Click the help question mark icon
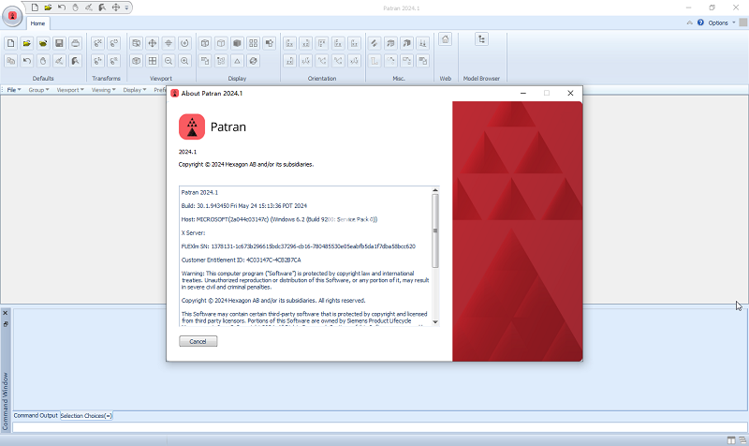 700,22
